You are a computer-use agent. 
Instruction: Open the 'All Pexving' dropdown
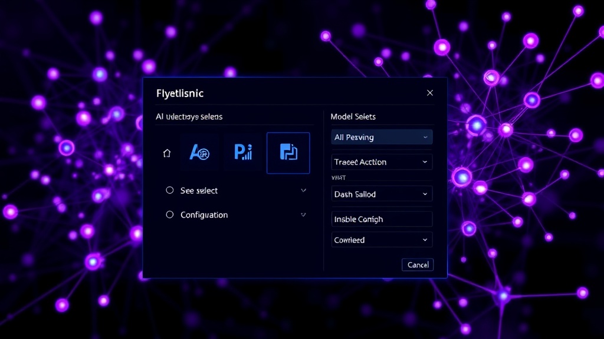(x=382, y=137)
